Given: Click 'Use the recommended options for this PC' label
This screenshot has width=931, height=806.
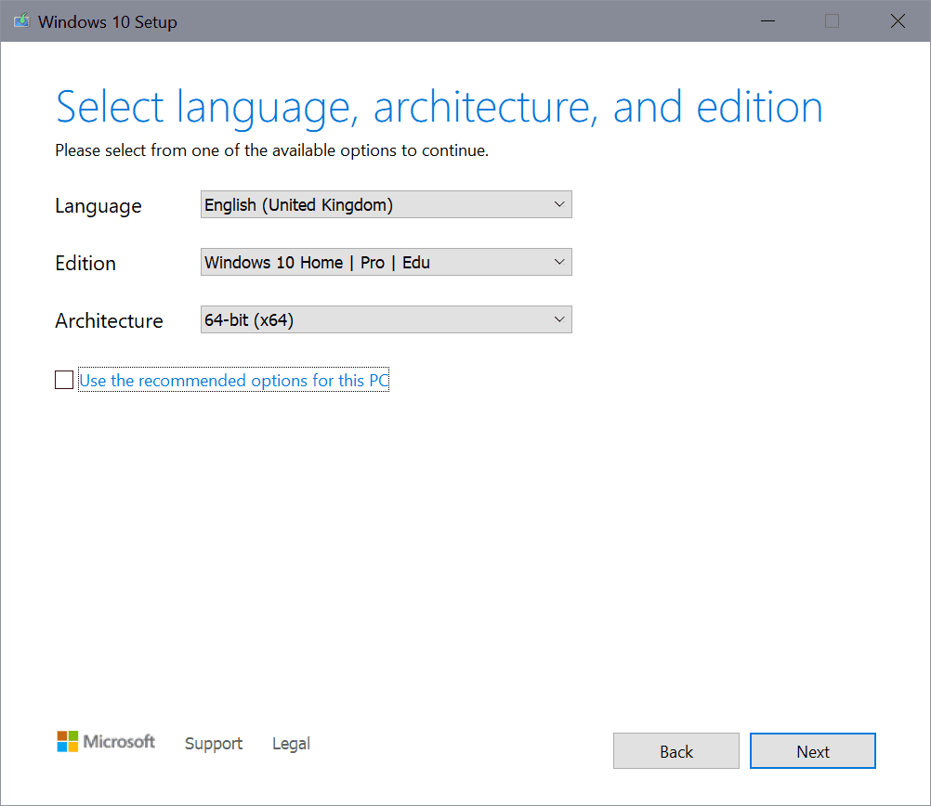Looking at the screenshot, I should point(234,380).
